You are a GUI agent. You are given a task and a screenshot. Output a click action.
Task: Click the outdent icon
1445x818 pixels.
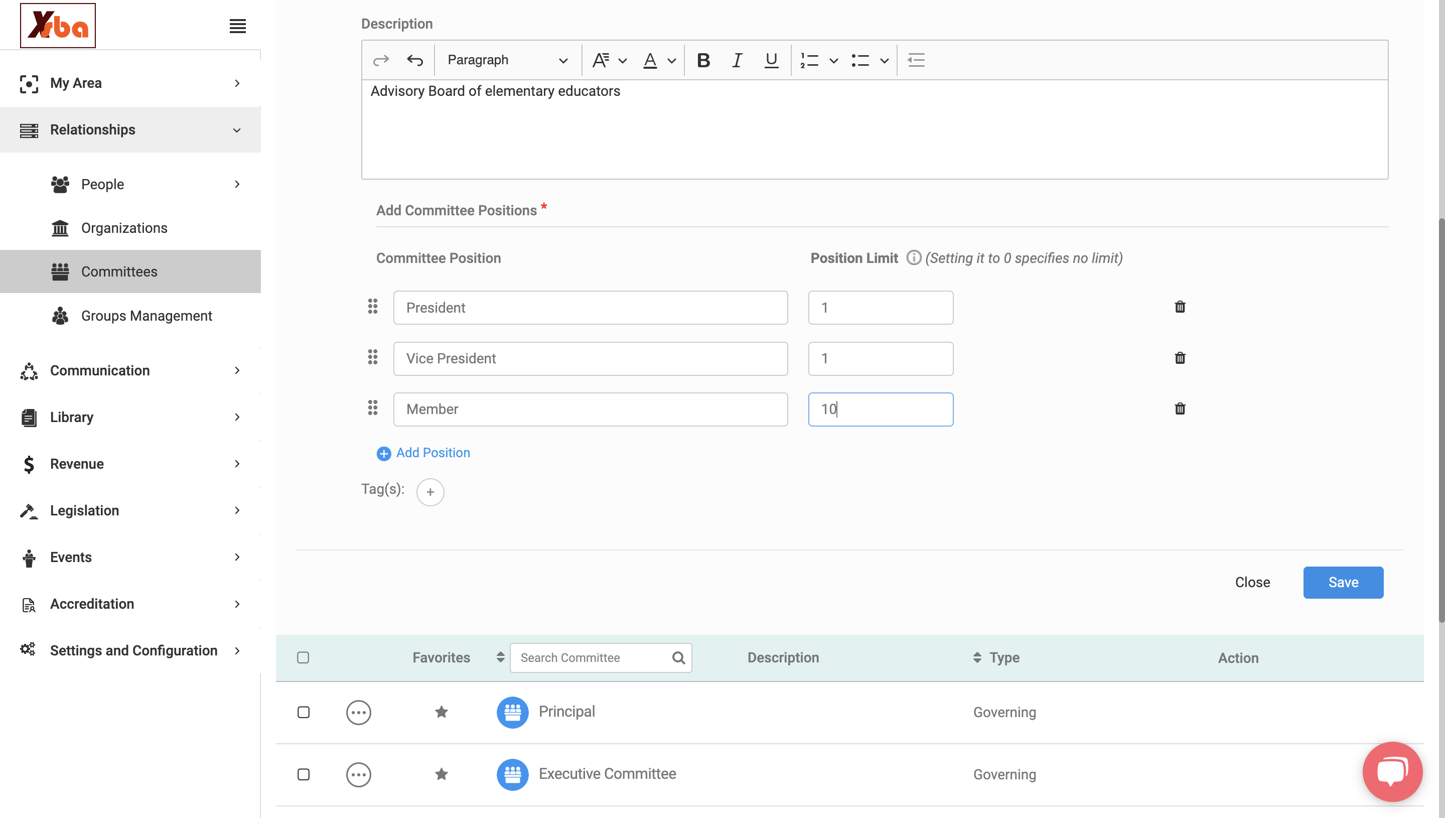click(x=916, y=60)
